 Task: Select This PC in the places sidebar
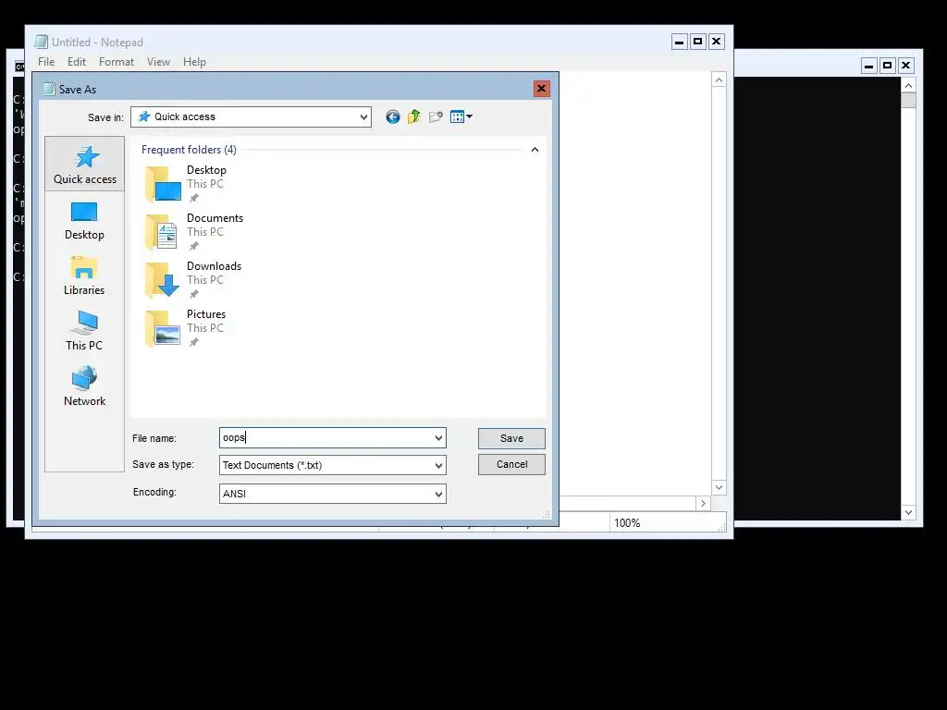tap(84, 332)
